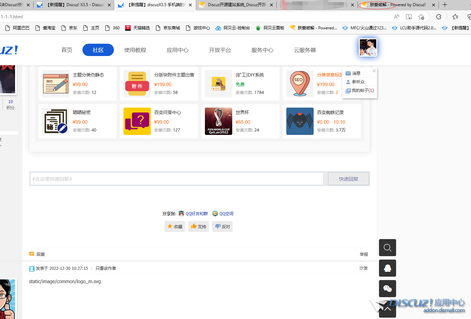This screenshot has height=319, width=471.
Task: Go to 应用中心 navigation tab
Action: coord(178,50)
